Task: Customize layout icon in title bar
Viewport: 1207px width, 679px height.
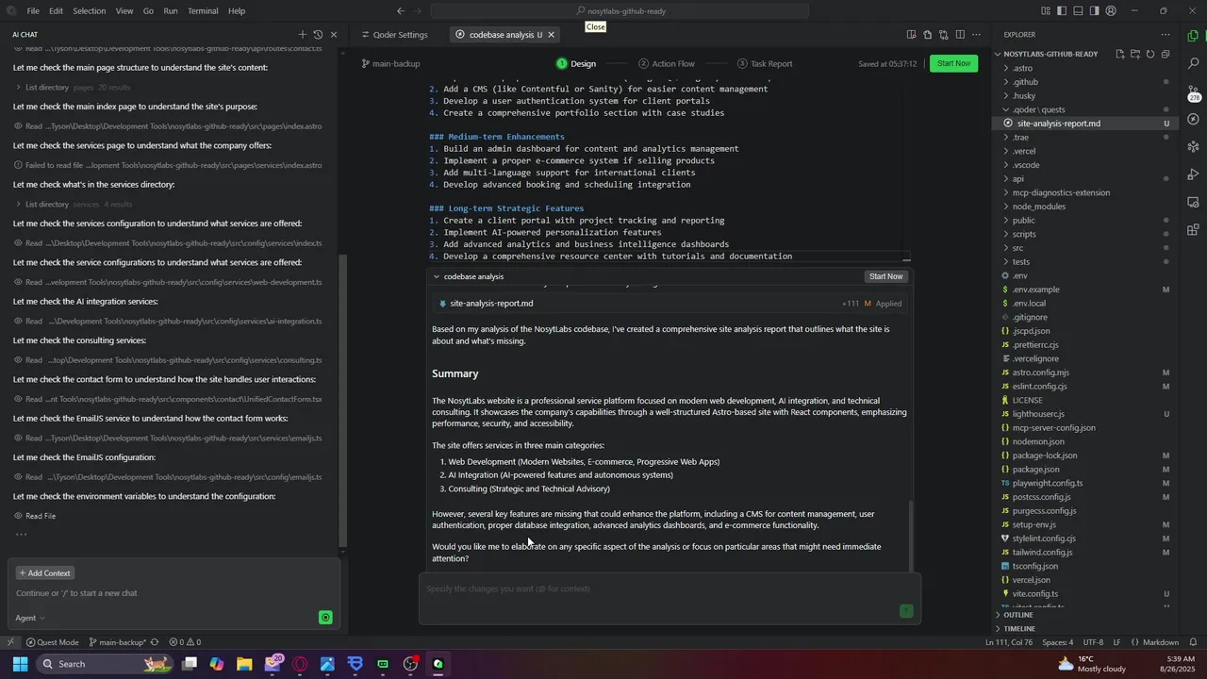Action: tap(1046, 11)
